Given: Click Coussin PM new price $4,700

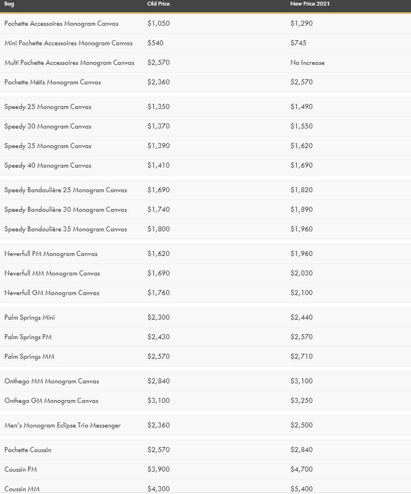Looking at the screenshot, I should pos(301,469).
